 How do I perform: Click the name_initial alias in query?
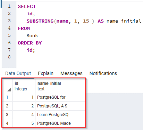click(124, 21)
